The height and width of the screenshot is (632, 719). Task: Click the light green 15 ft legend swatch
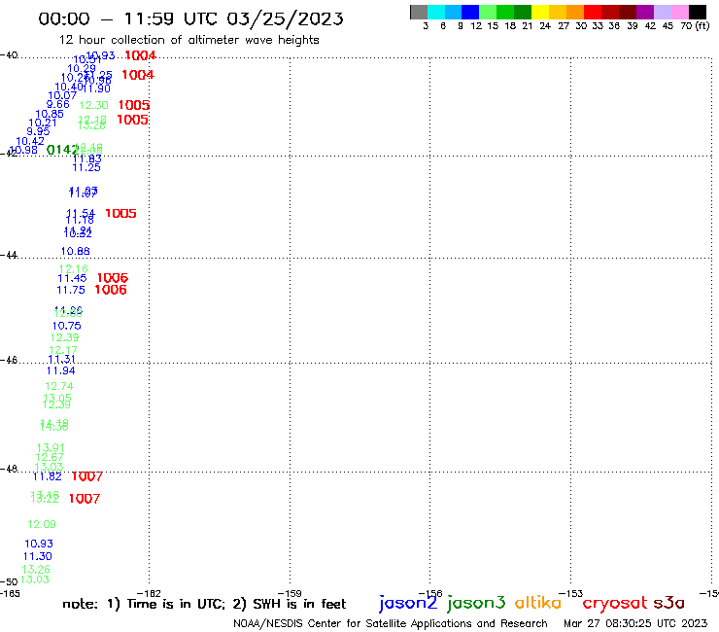tap(488, 12)
